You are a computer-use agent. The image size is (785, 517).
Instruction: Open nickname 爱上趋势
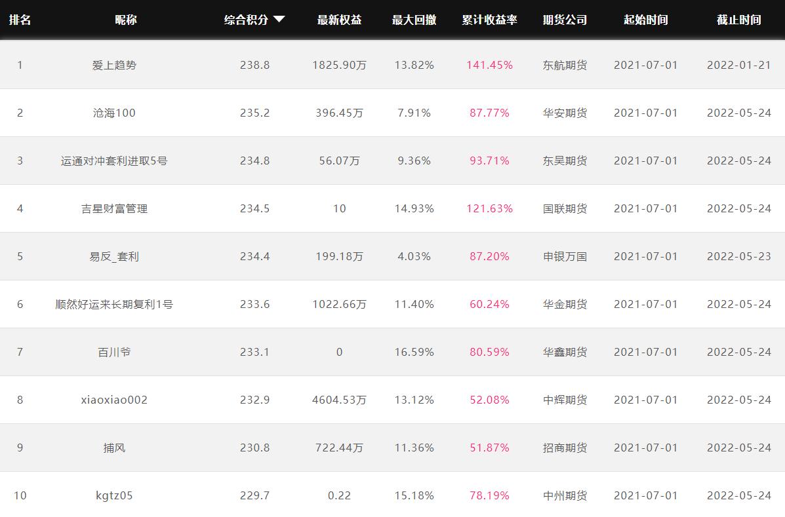[114, 65]
